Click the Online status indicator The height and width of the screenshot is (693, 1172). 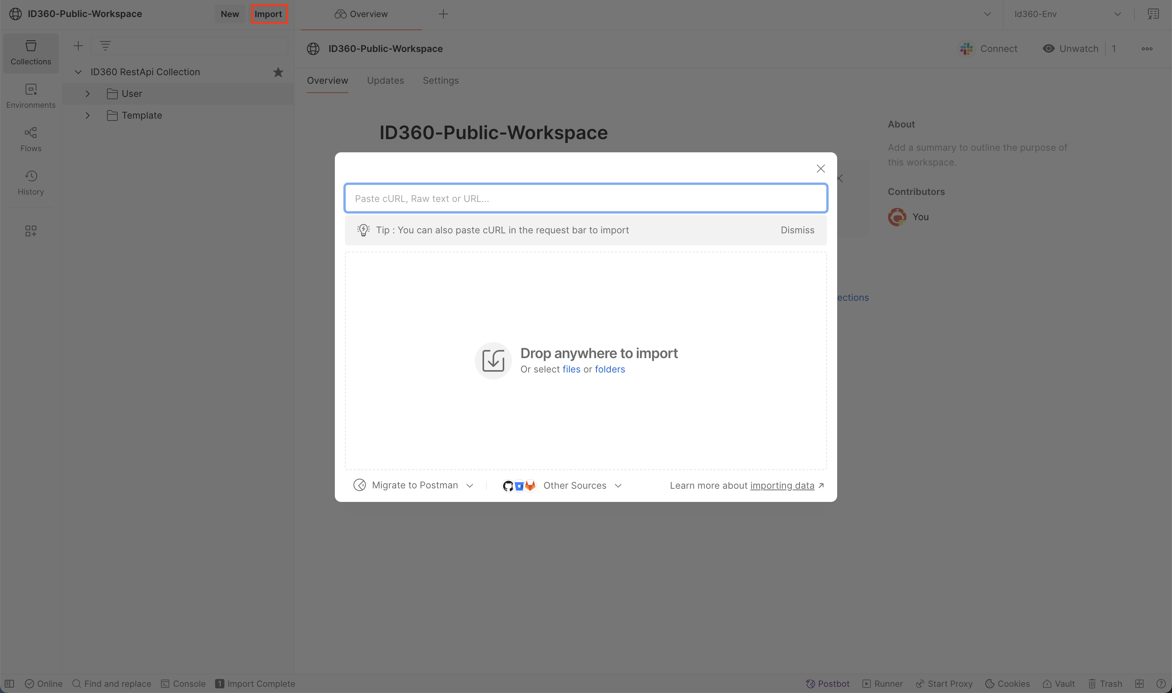(43, 684)
